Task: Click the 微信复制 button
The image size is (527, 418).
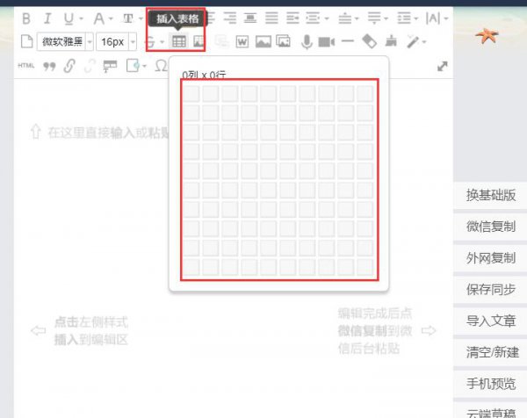Action: click(x=490, y=227)
